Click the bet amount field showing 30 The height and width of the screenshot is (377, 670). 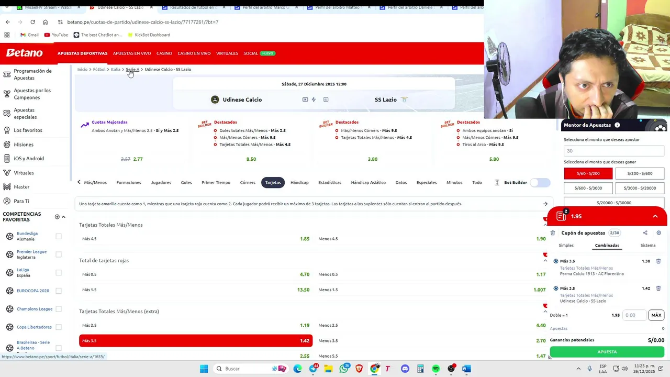[614, 151]
